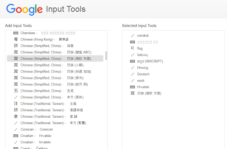
Task: Click the Add Input Tools list scrollbar thumb
Action: (x=106, y=55)
